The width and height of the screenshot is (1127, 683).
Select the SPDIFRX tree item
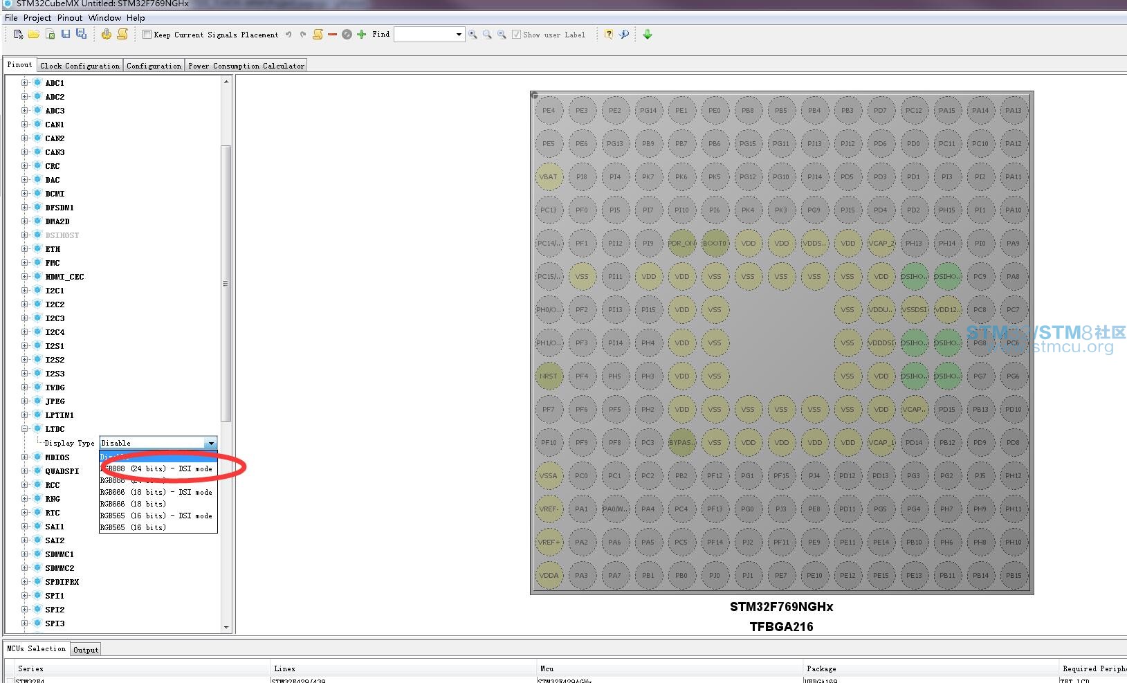pos(62,582)
